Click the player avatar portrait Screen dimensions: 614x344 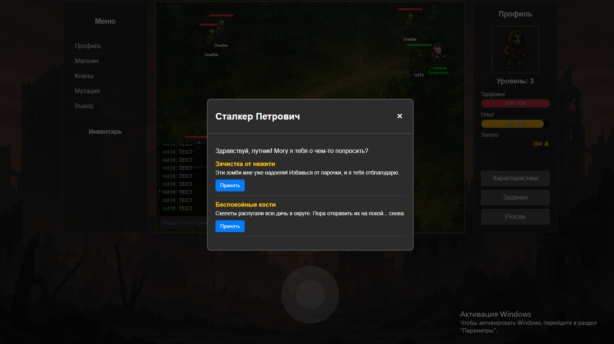pyautogui.click(x=515, y=50)
